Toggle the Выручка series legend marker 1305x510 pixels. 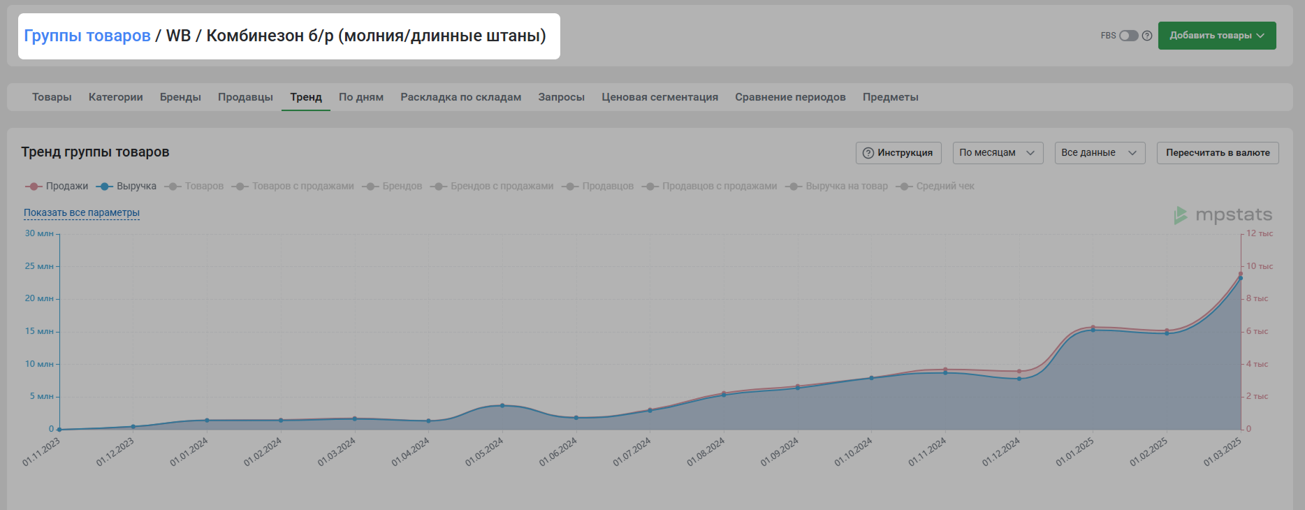click(104, 187)
